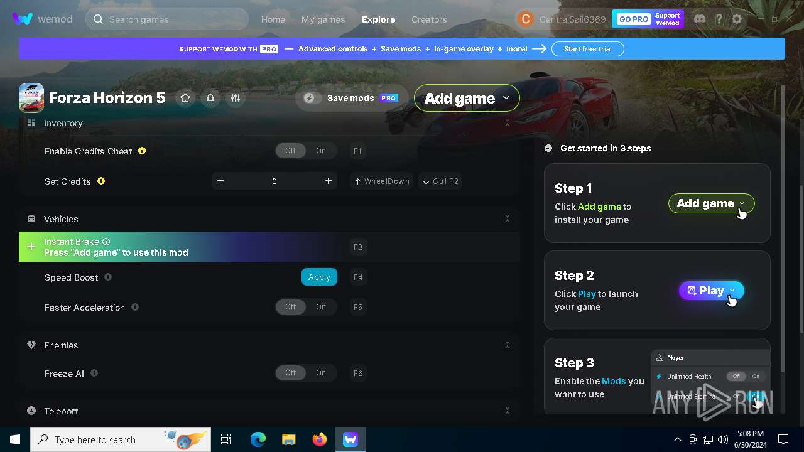Turn Enable Credits Cheat Off

pos(290,151)
